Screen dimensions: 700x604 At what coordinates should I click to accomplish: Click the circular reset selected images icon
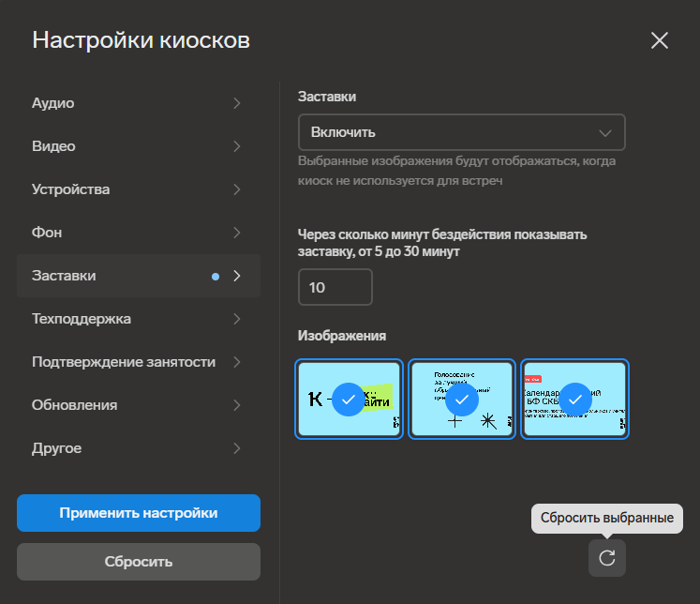(607, 558)
